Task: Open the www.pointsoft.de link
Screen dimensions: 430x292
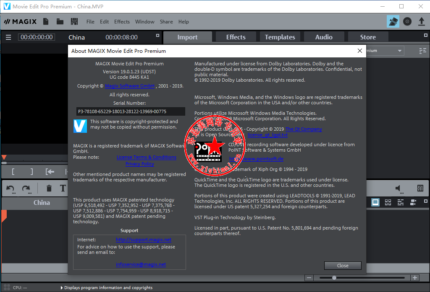Action: coord(256,159)
